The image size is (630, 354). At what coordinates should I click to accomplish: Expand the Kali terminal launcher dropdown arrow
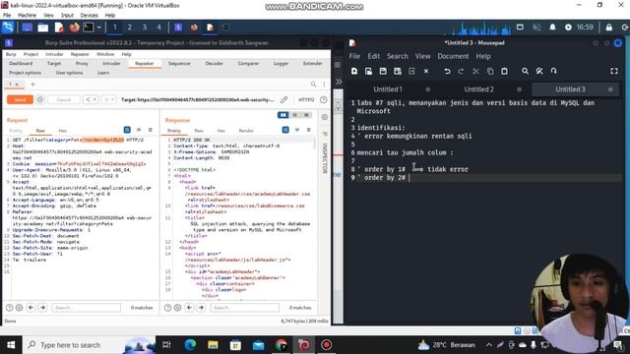click(98, 28)
